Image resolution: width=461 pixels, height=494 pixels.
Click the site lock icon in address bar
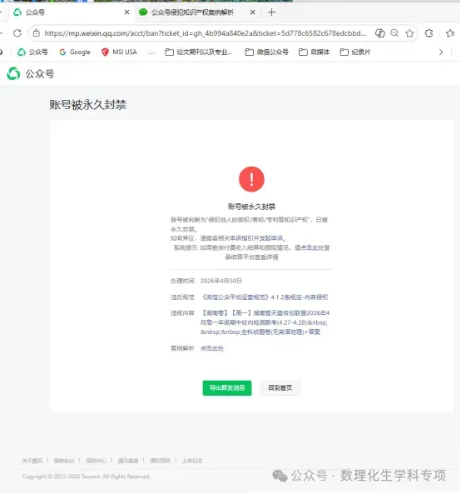point(37,33)
